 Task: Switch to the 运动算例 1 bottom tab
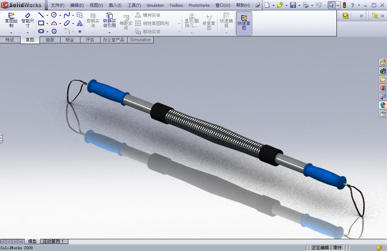[54, 241]
